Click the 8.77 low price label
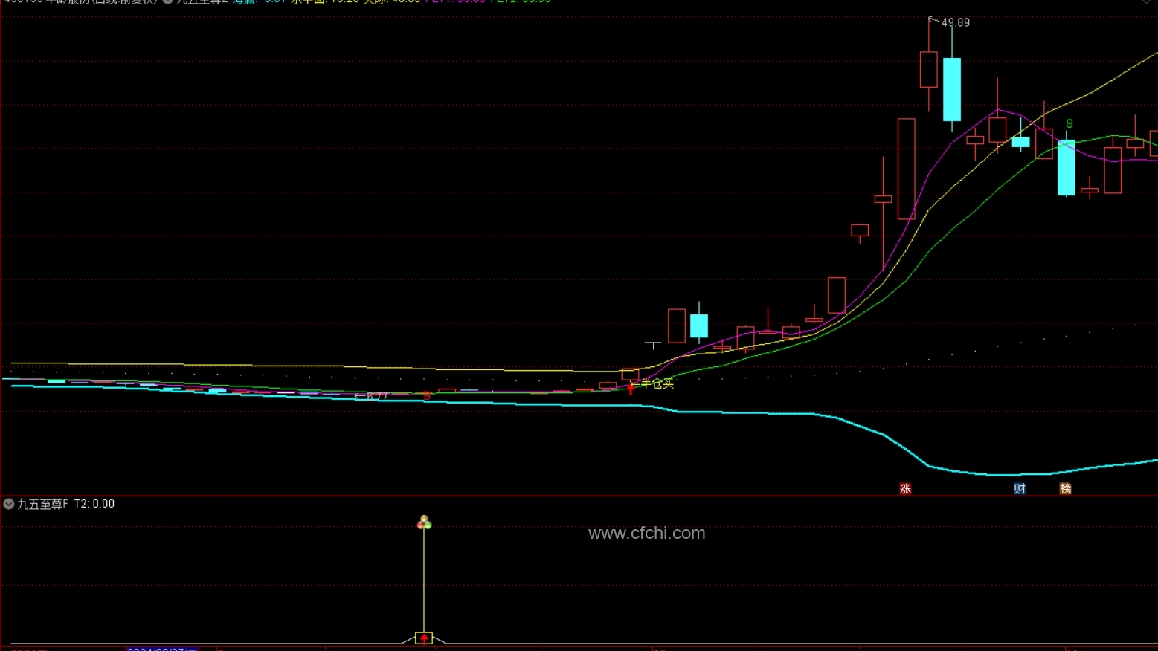1158x651 pixels. [377, 397]
